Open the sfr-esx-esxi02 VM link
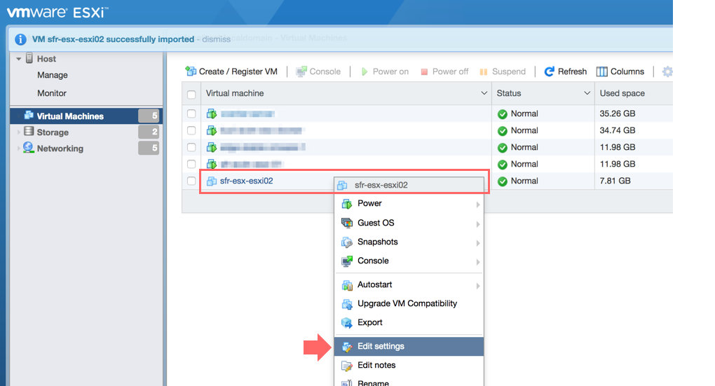Image resolution: width=715 pixels, height=386 pixels. tap(246, 181)
